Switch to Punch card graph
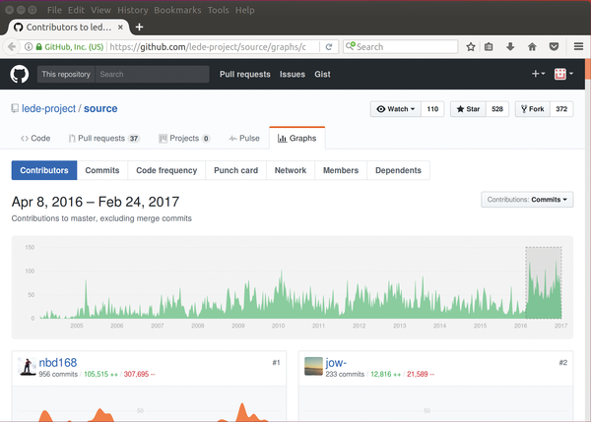 [x=236, y=170]
